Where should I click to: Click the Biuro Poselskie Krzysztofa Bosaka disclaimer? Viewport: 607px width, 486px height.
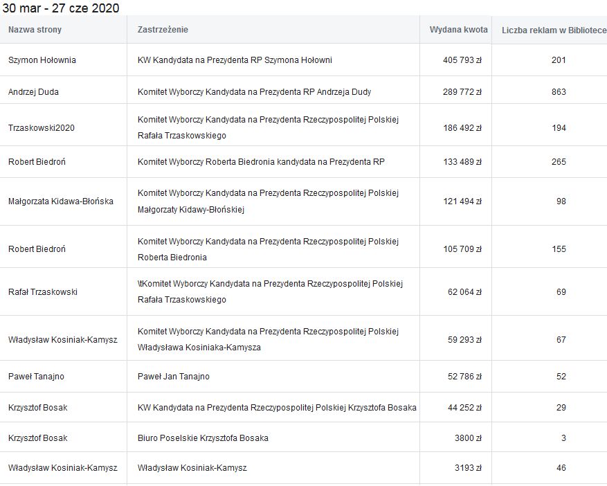click(203, 438)
